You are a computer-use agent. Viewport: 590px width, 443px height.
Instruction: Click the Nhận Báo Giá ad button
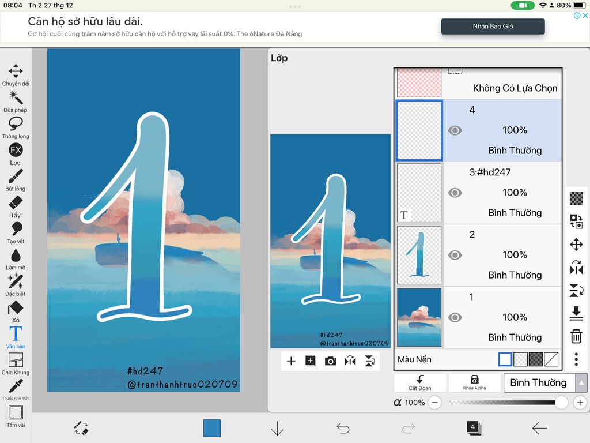pos(493,27)
